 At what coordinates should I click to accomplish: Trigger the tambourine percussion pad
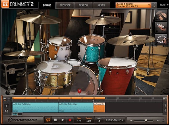coord(161,40)
